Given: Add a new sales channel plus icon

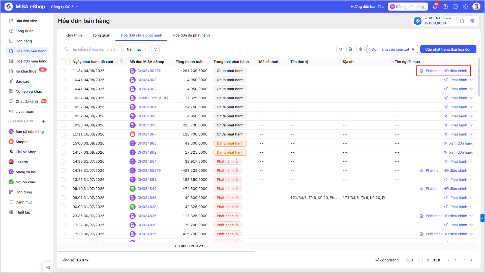Looking at the screenshot, I should (x=44, y=121).
